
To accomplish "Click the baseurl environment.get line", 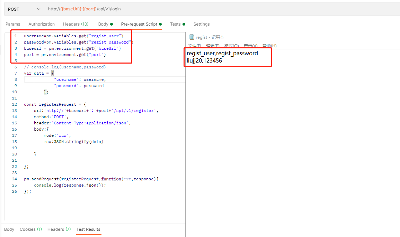I will [72, 48].
